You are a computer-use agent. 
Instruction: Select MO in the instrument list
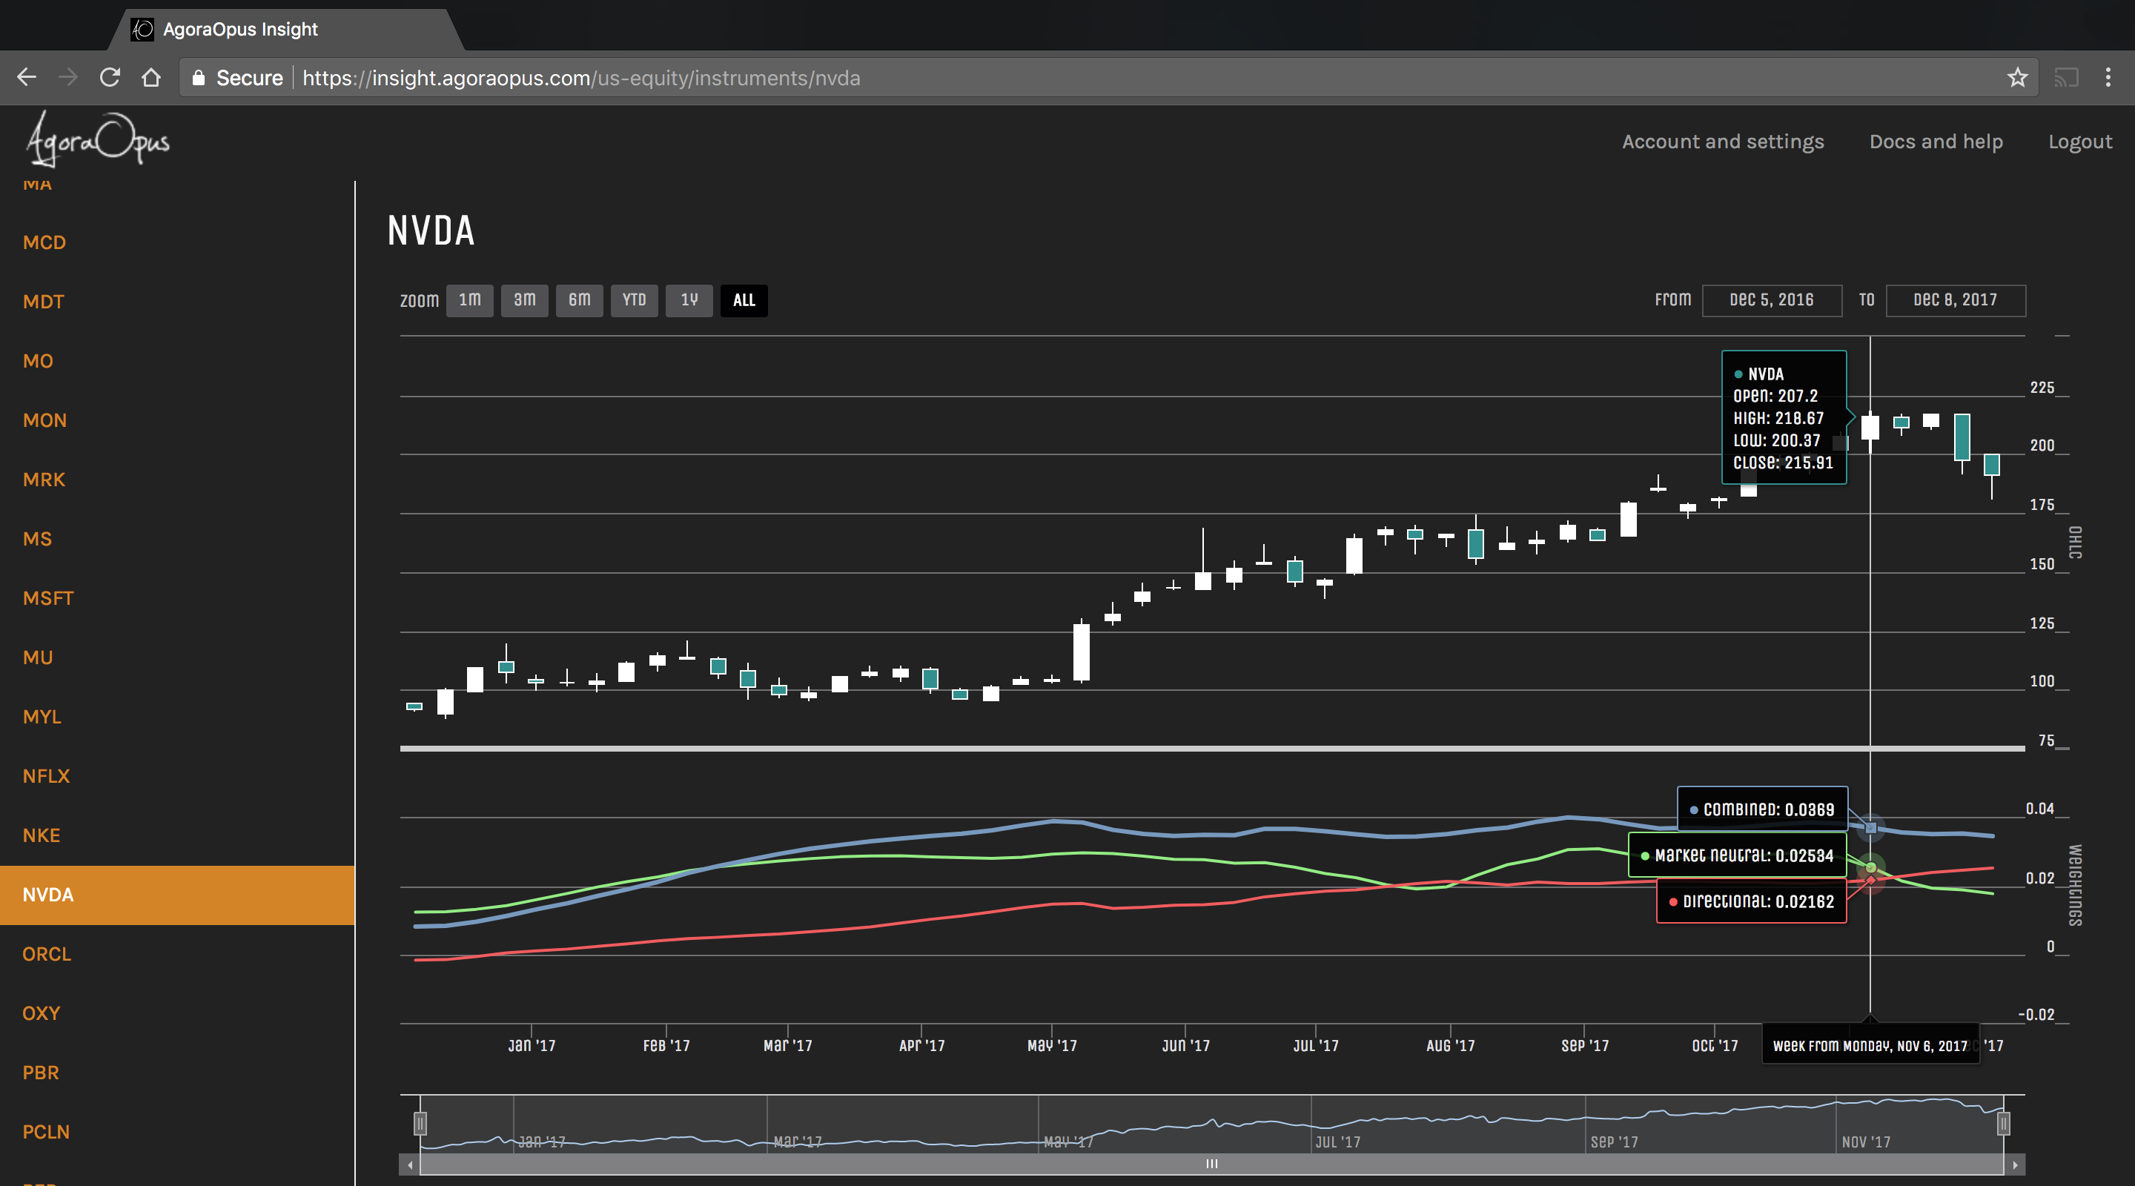[38, 360]
